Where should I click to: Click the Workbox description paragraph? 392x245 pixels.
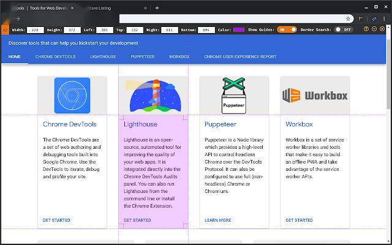coord(315,158)
